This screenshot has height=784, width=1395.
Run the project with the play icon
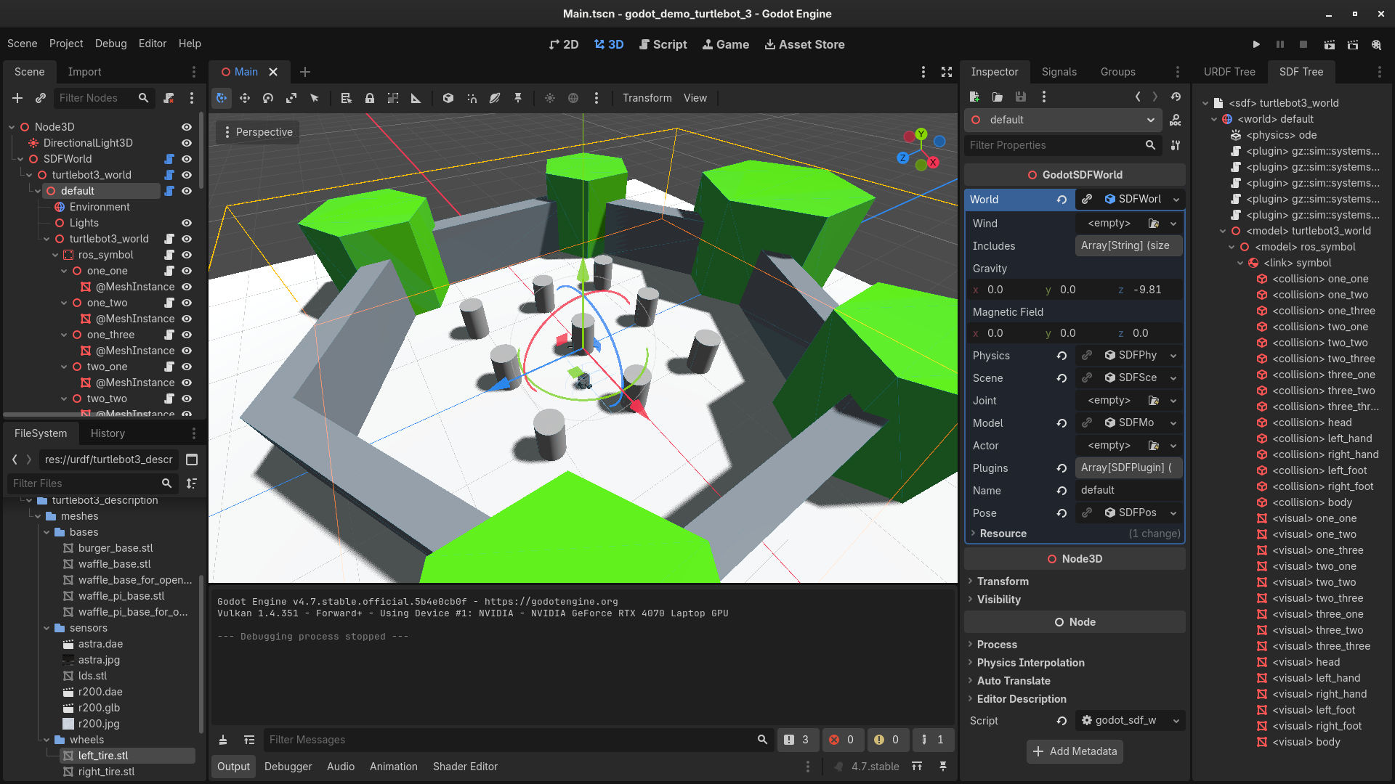(x=1256, y=44)
